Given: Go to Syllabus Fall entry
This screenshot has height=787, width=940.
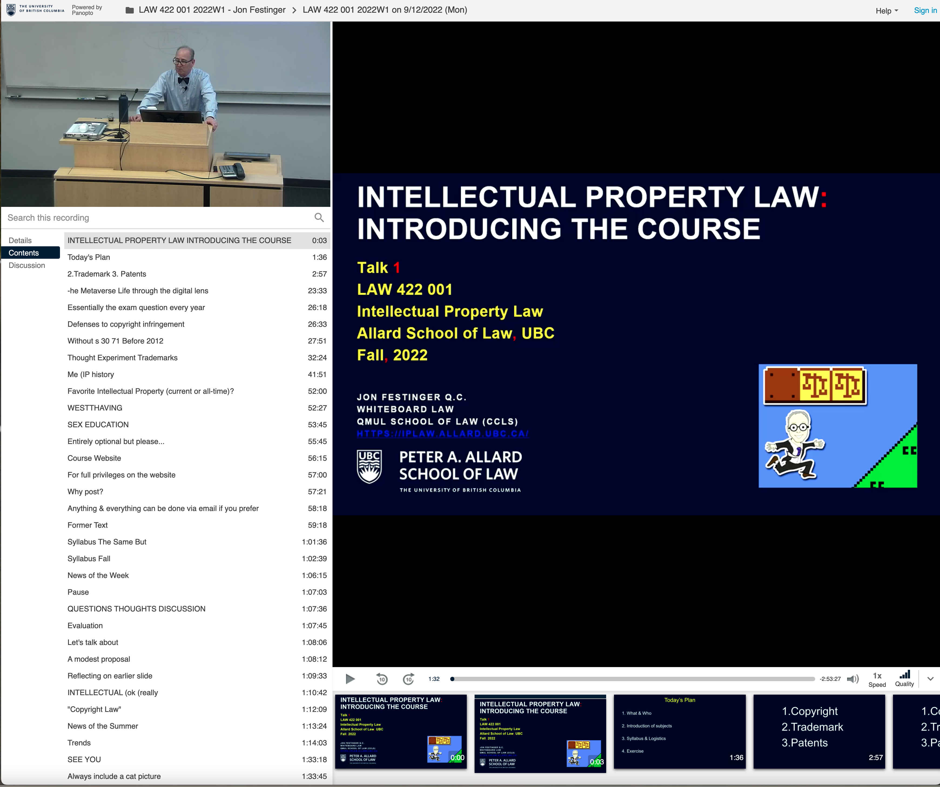Looking at the screenshot, I should [197, 559].
